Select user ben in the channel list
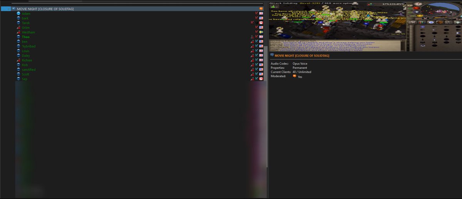This screenshot has height=199, width=462. coord(25,41)
